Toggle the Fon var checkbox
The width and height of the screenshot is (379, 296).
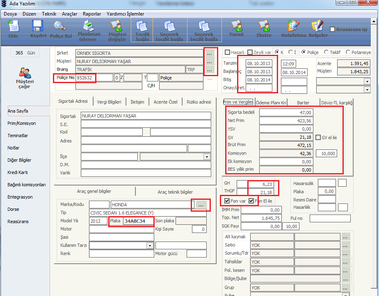[x=227, y=201]
